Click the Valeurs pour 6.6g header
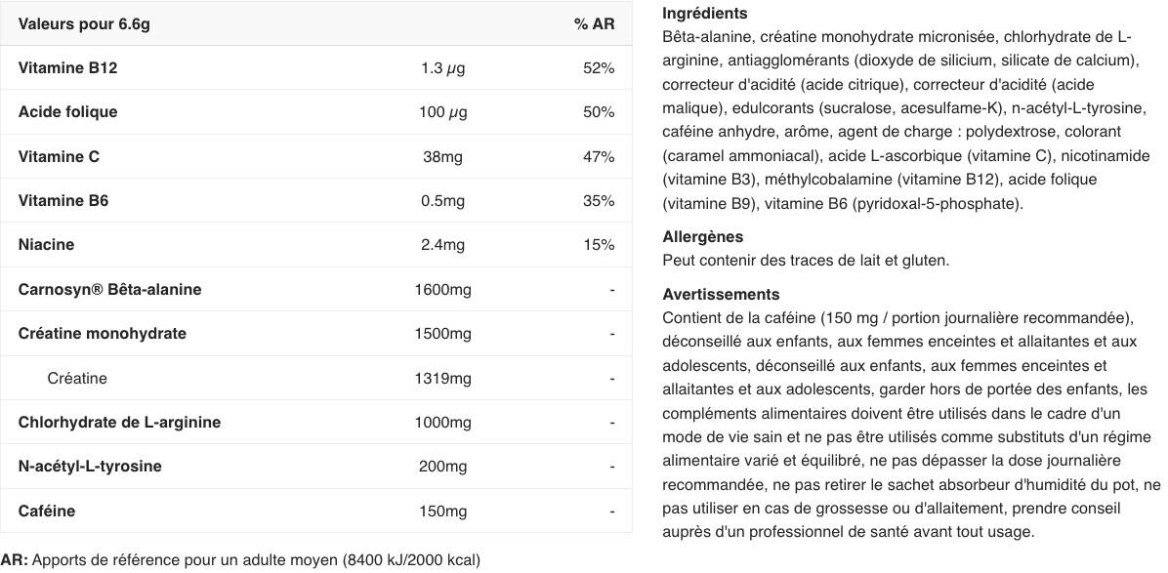This screenshot has width=1168, height=573. [84, 23]
